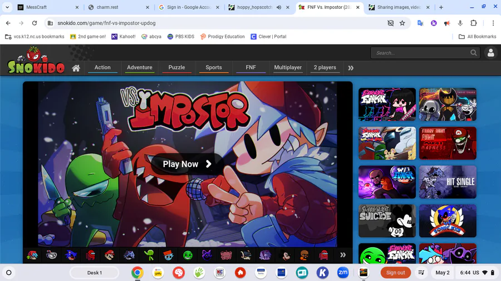Open the May 2 calendar date

point(443,273)
